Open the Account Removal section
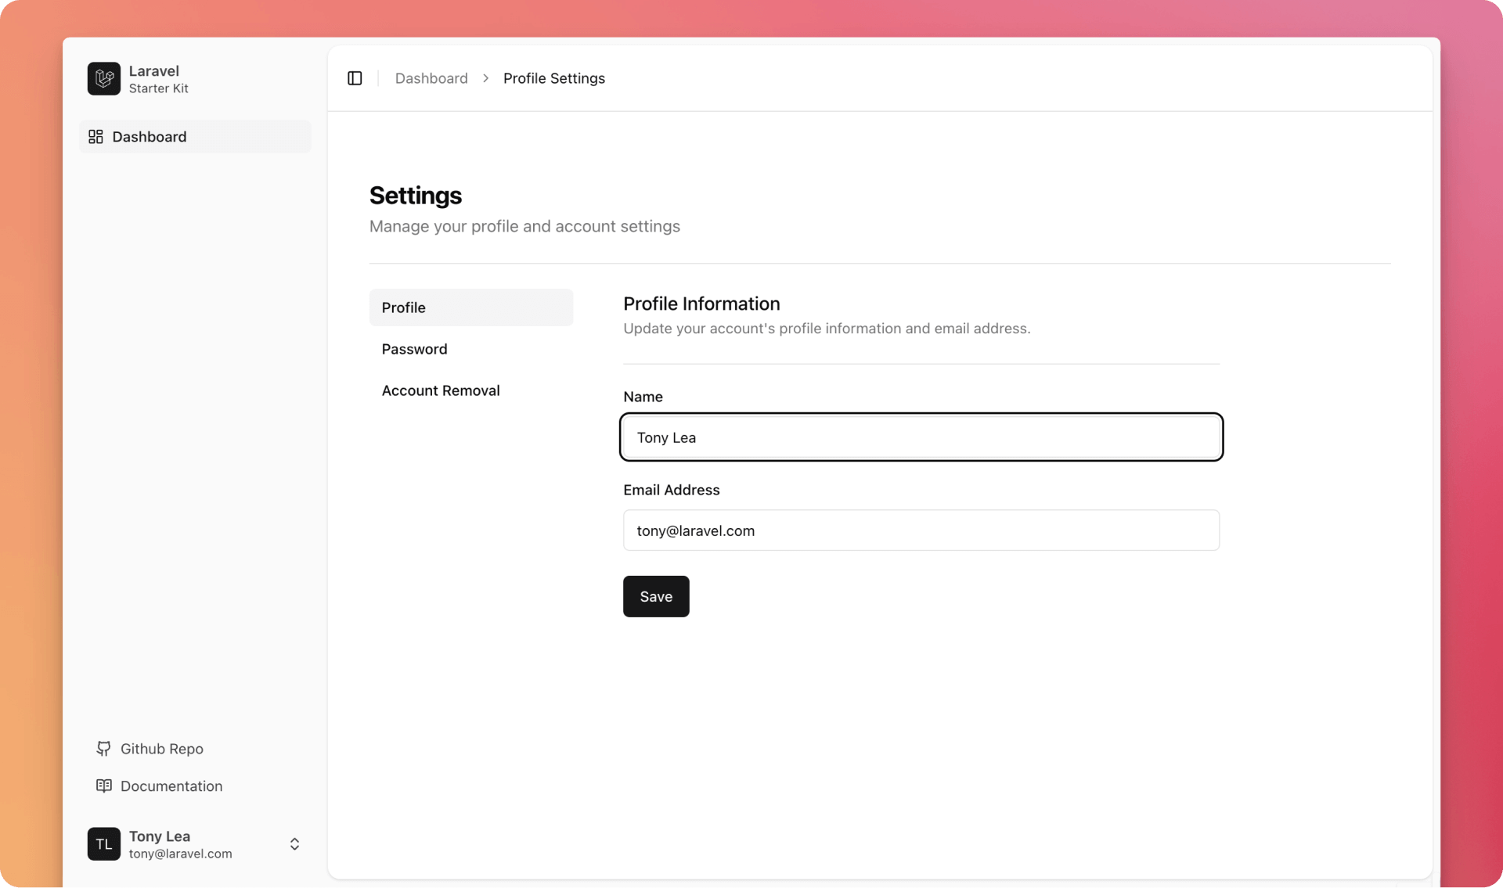This screenshot has width=1503, height=888. pos(441,390)
